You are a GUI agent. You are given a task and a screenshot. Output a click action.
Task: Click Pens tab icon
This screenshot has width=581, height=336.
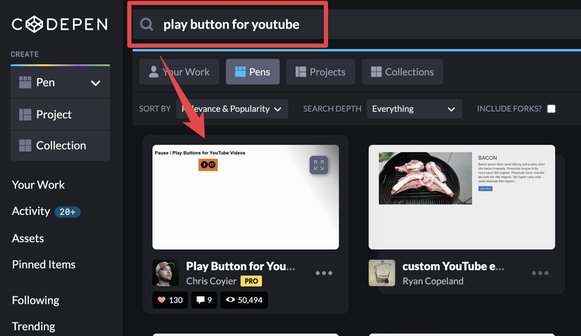pyautogui.click(x=240, y=72)
